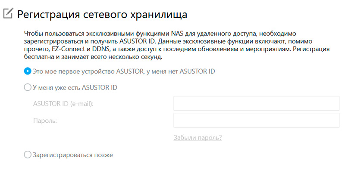345x174 pixels.
Task: Choose the "Зарегистрироваться позже" radio button
Action: 28,154
